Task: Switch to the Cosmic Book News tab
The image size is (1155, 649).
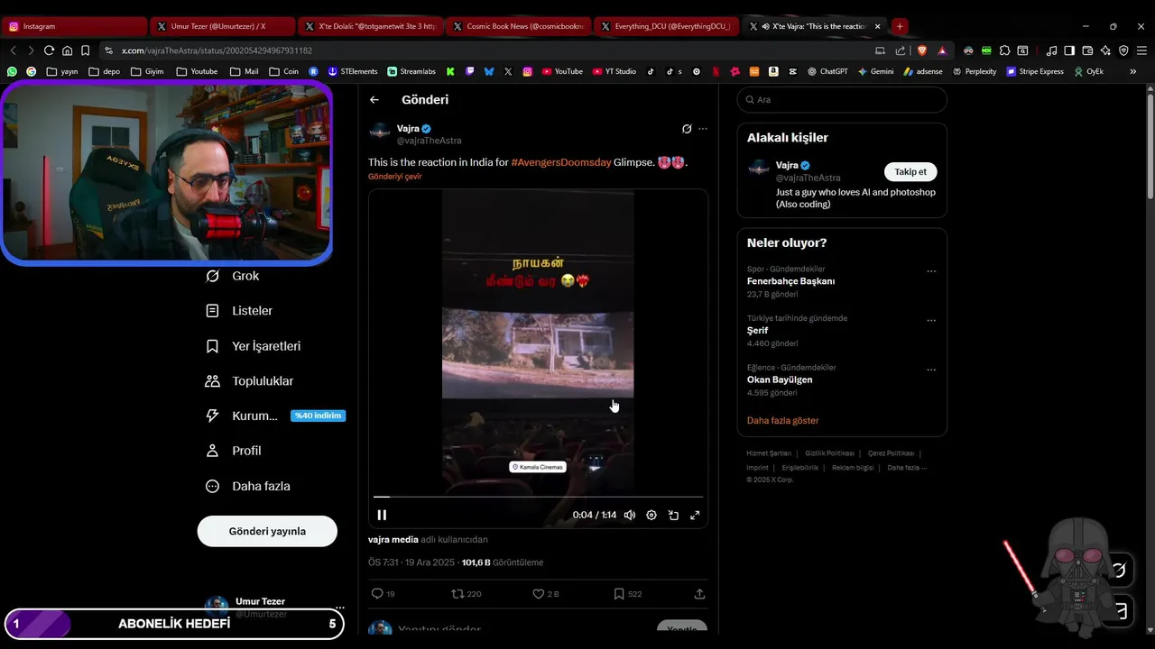Action: coord(519,26)
